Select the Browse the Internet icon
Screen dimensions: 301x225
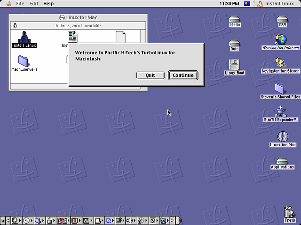[x=281, y=42]
